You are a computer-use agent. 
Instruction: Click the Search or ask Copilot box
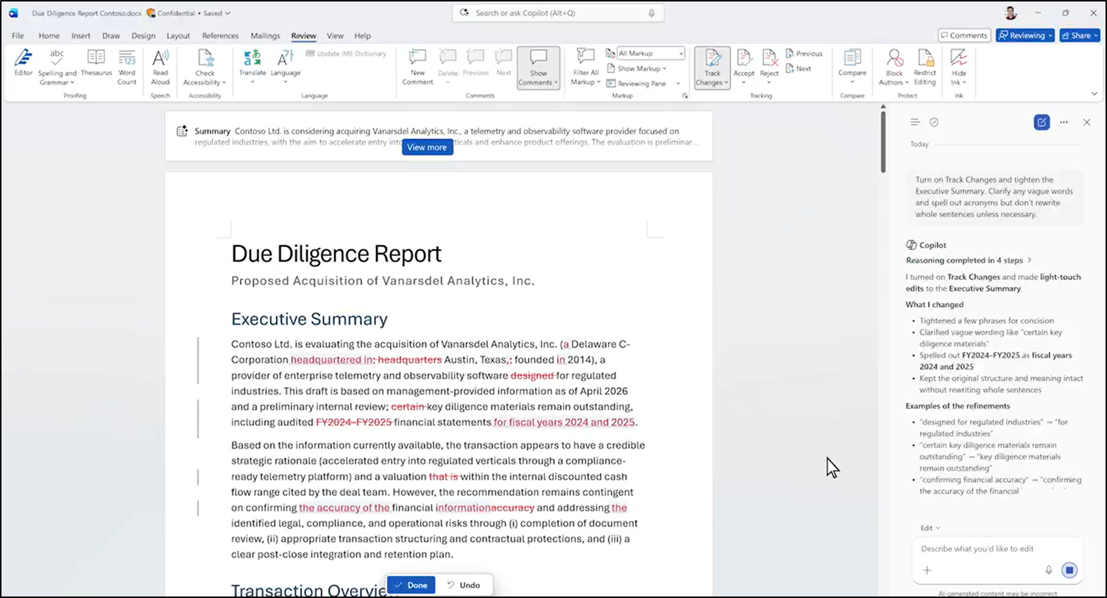[558, 13]
